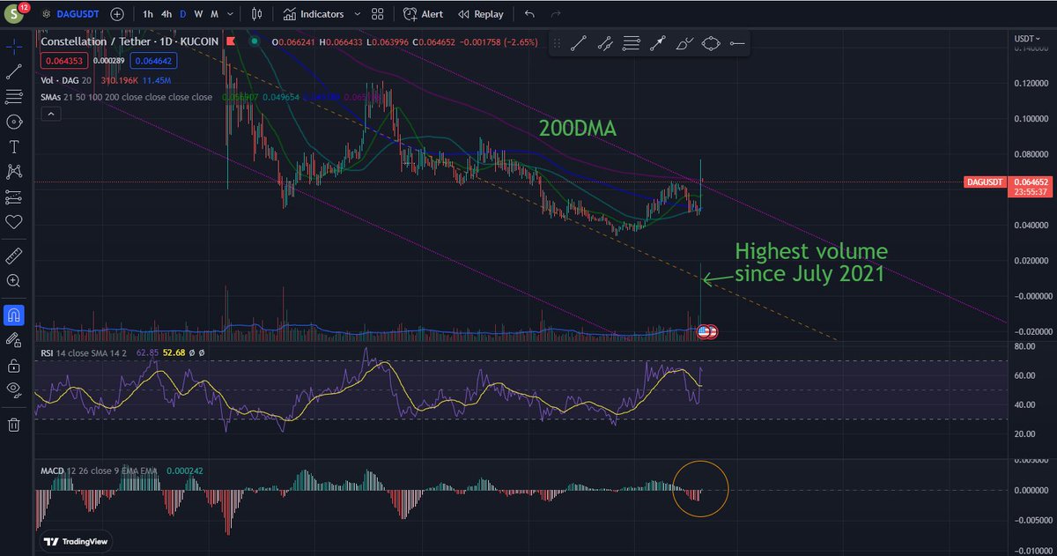Click the compare or add symbol plus button
1057x556 pixels.
pyautogui.click(x=117, y=14)
